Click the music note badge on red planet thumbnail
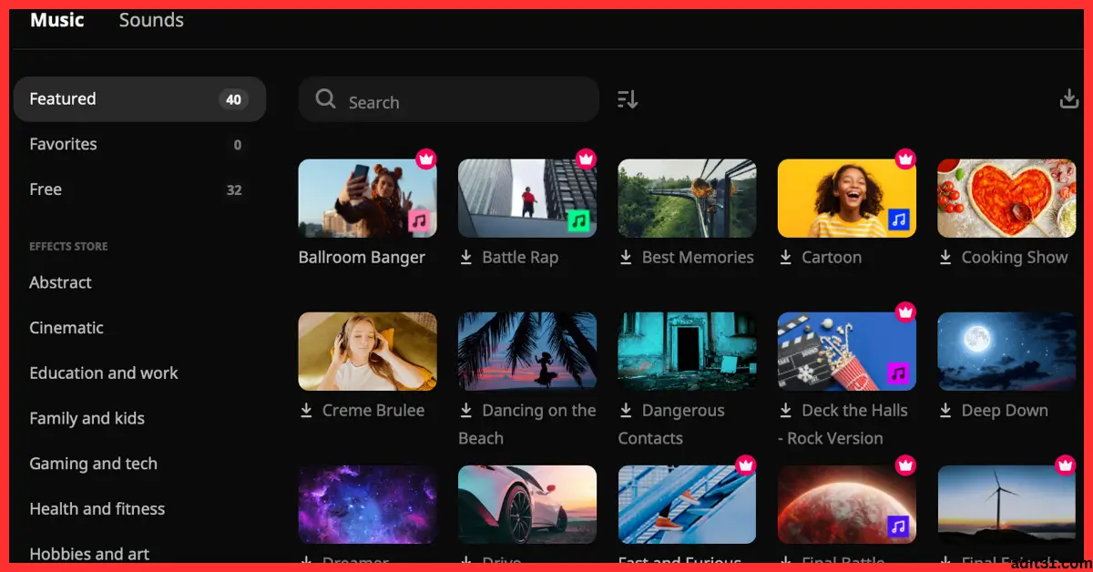This screenshot has width=1093, height=572. coord(899,526)
